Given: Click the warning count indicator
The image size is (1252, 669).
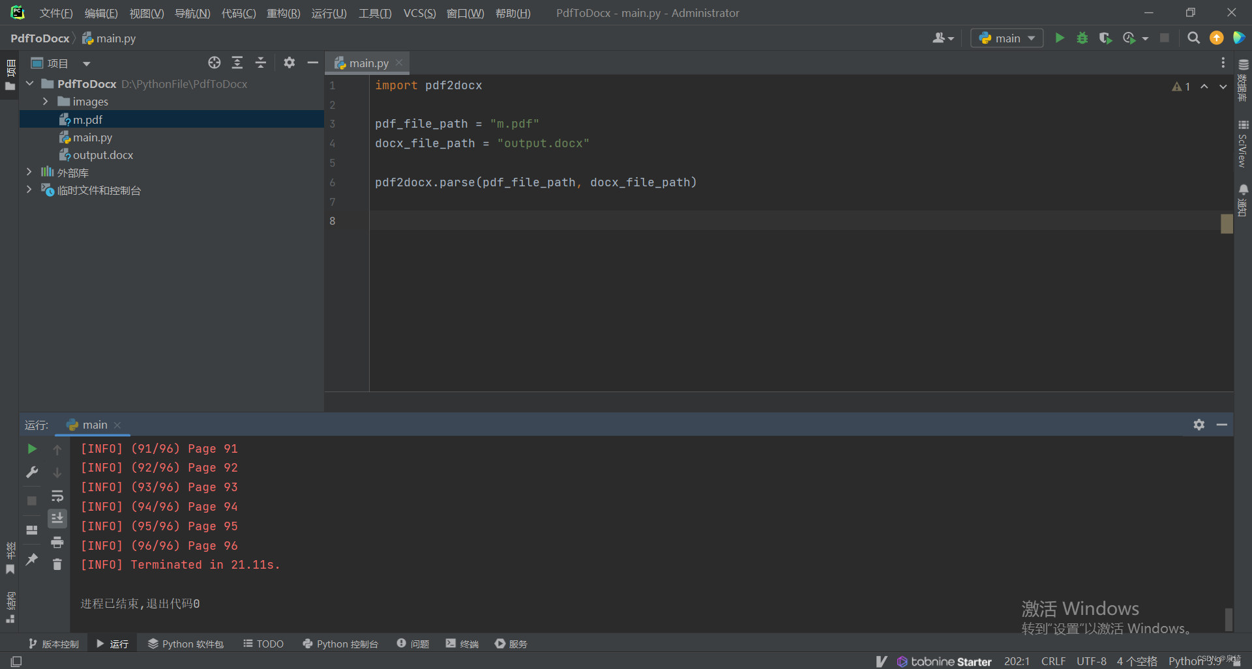Looking at the screenshot, I should point(1181,87).
